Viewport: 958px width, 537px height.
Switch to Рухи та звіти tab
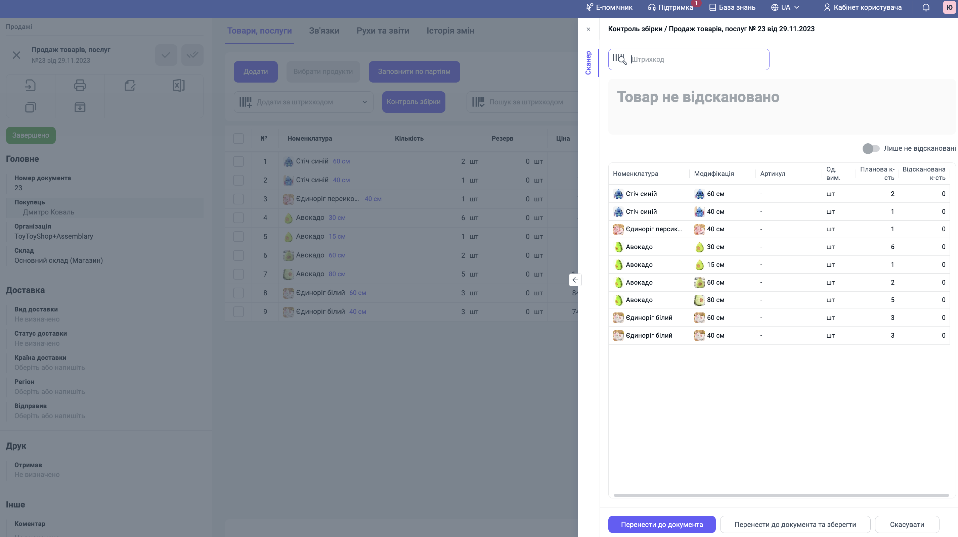[383, 31]
